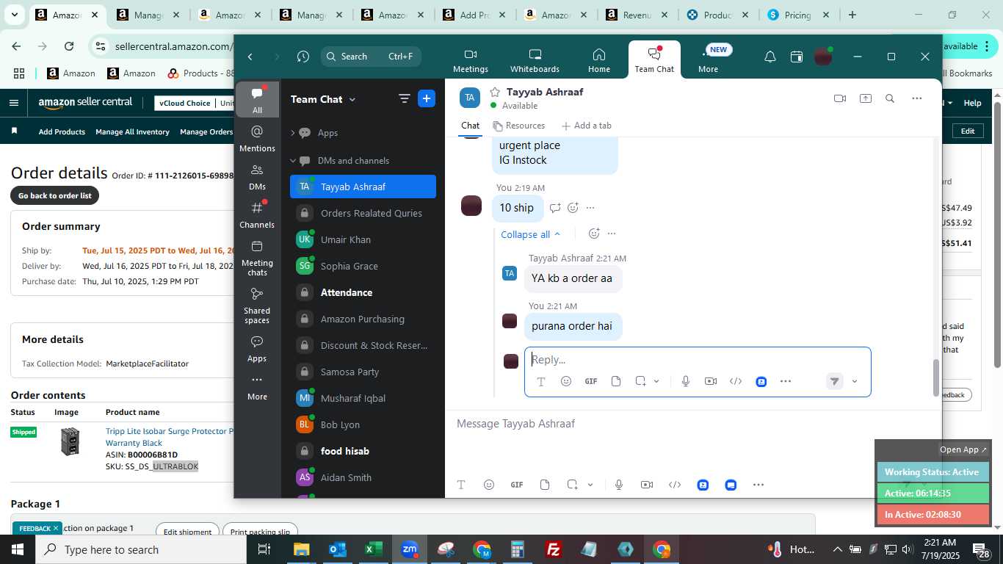Switch to the Meetings tab in Zoom
1003x564 pixels.
(x=471, y=60)
